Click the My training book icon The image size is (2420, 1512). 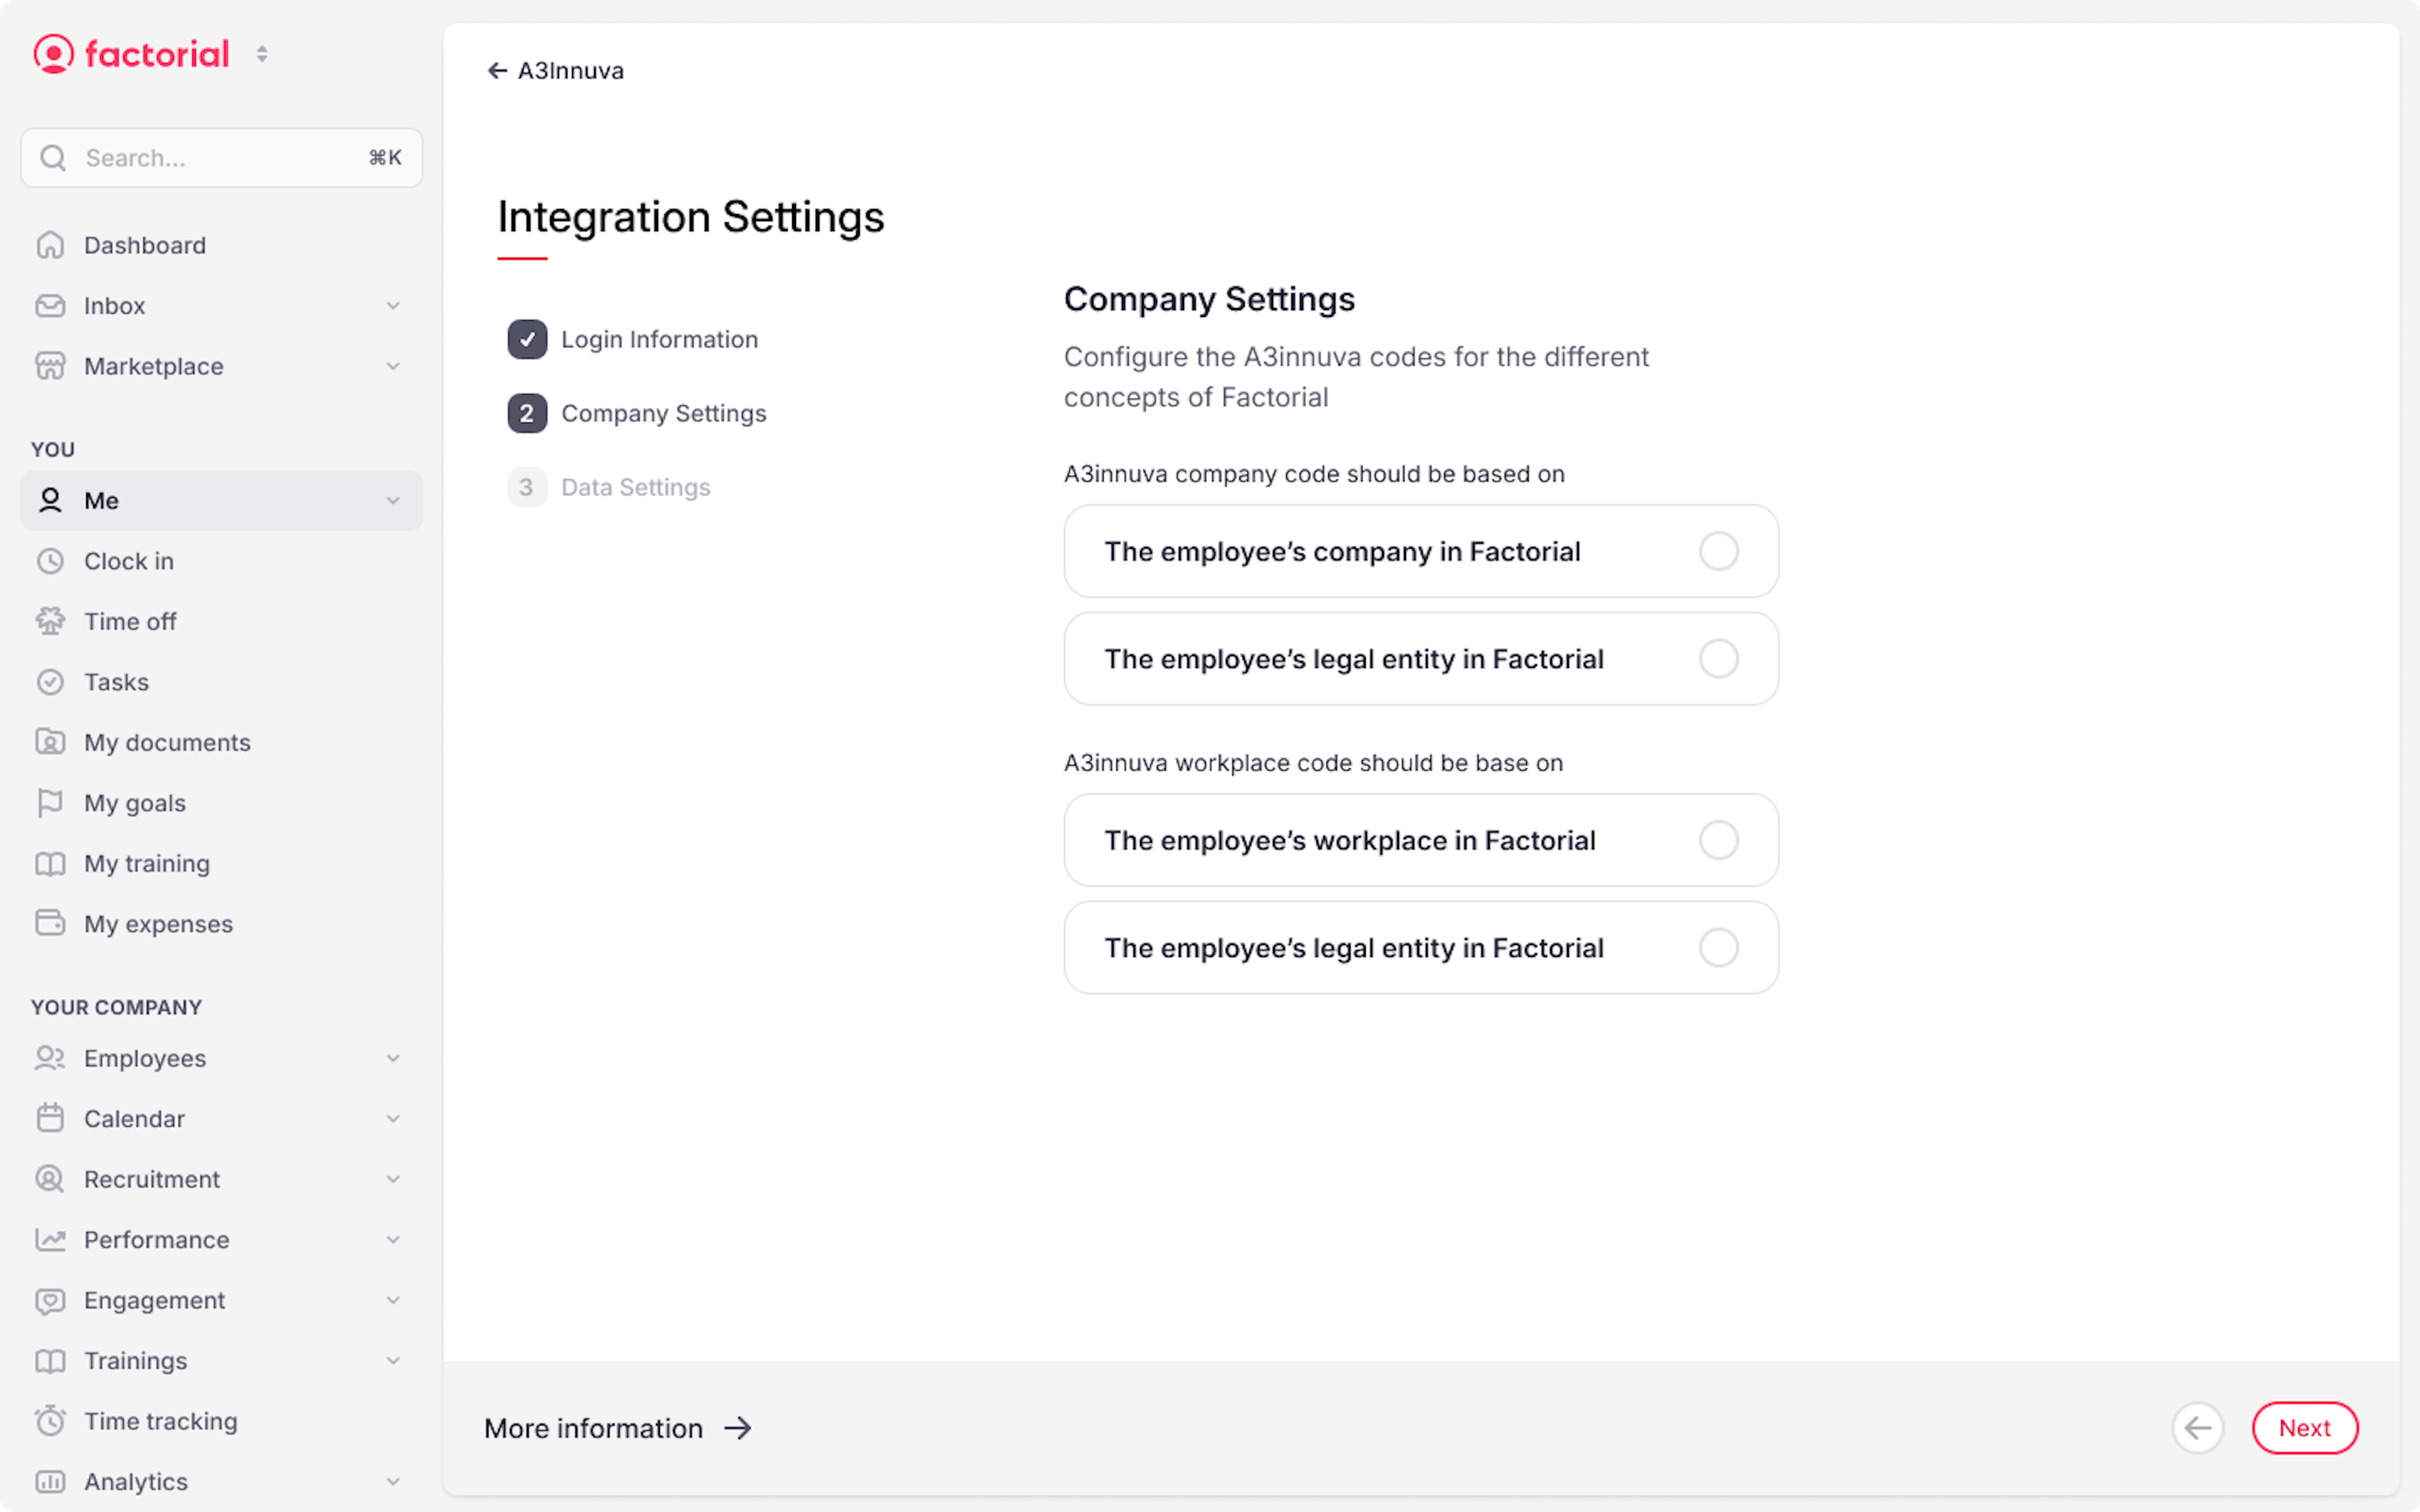(50, 863)
